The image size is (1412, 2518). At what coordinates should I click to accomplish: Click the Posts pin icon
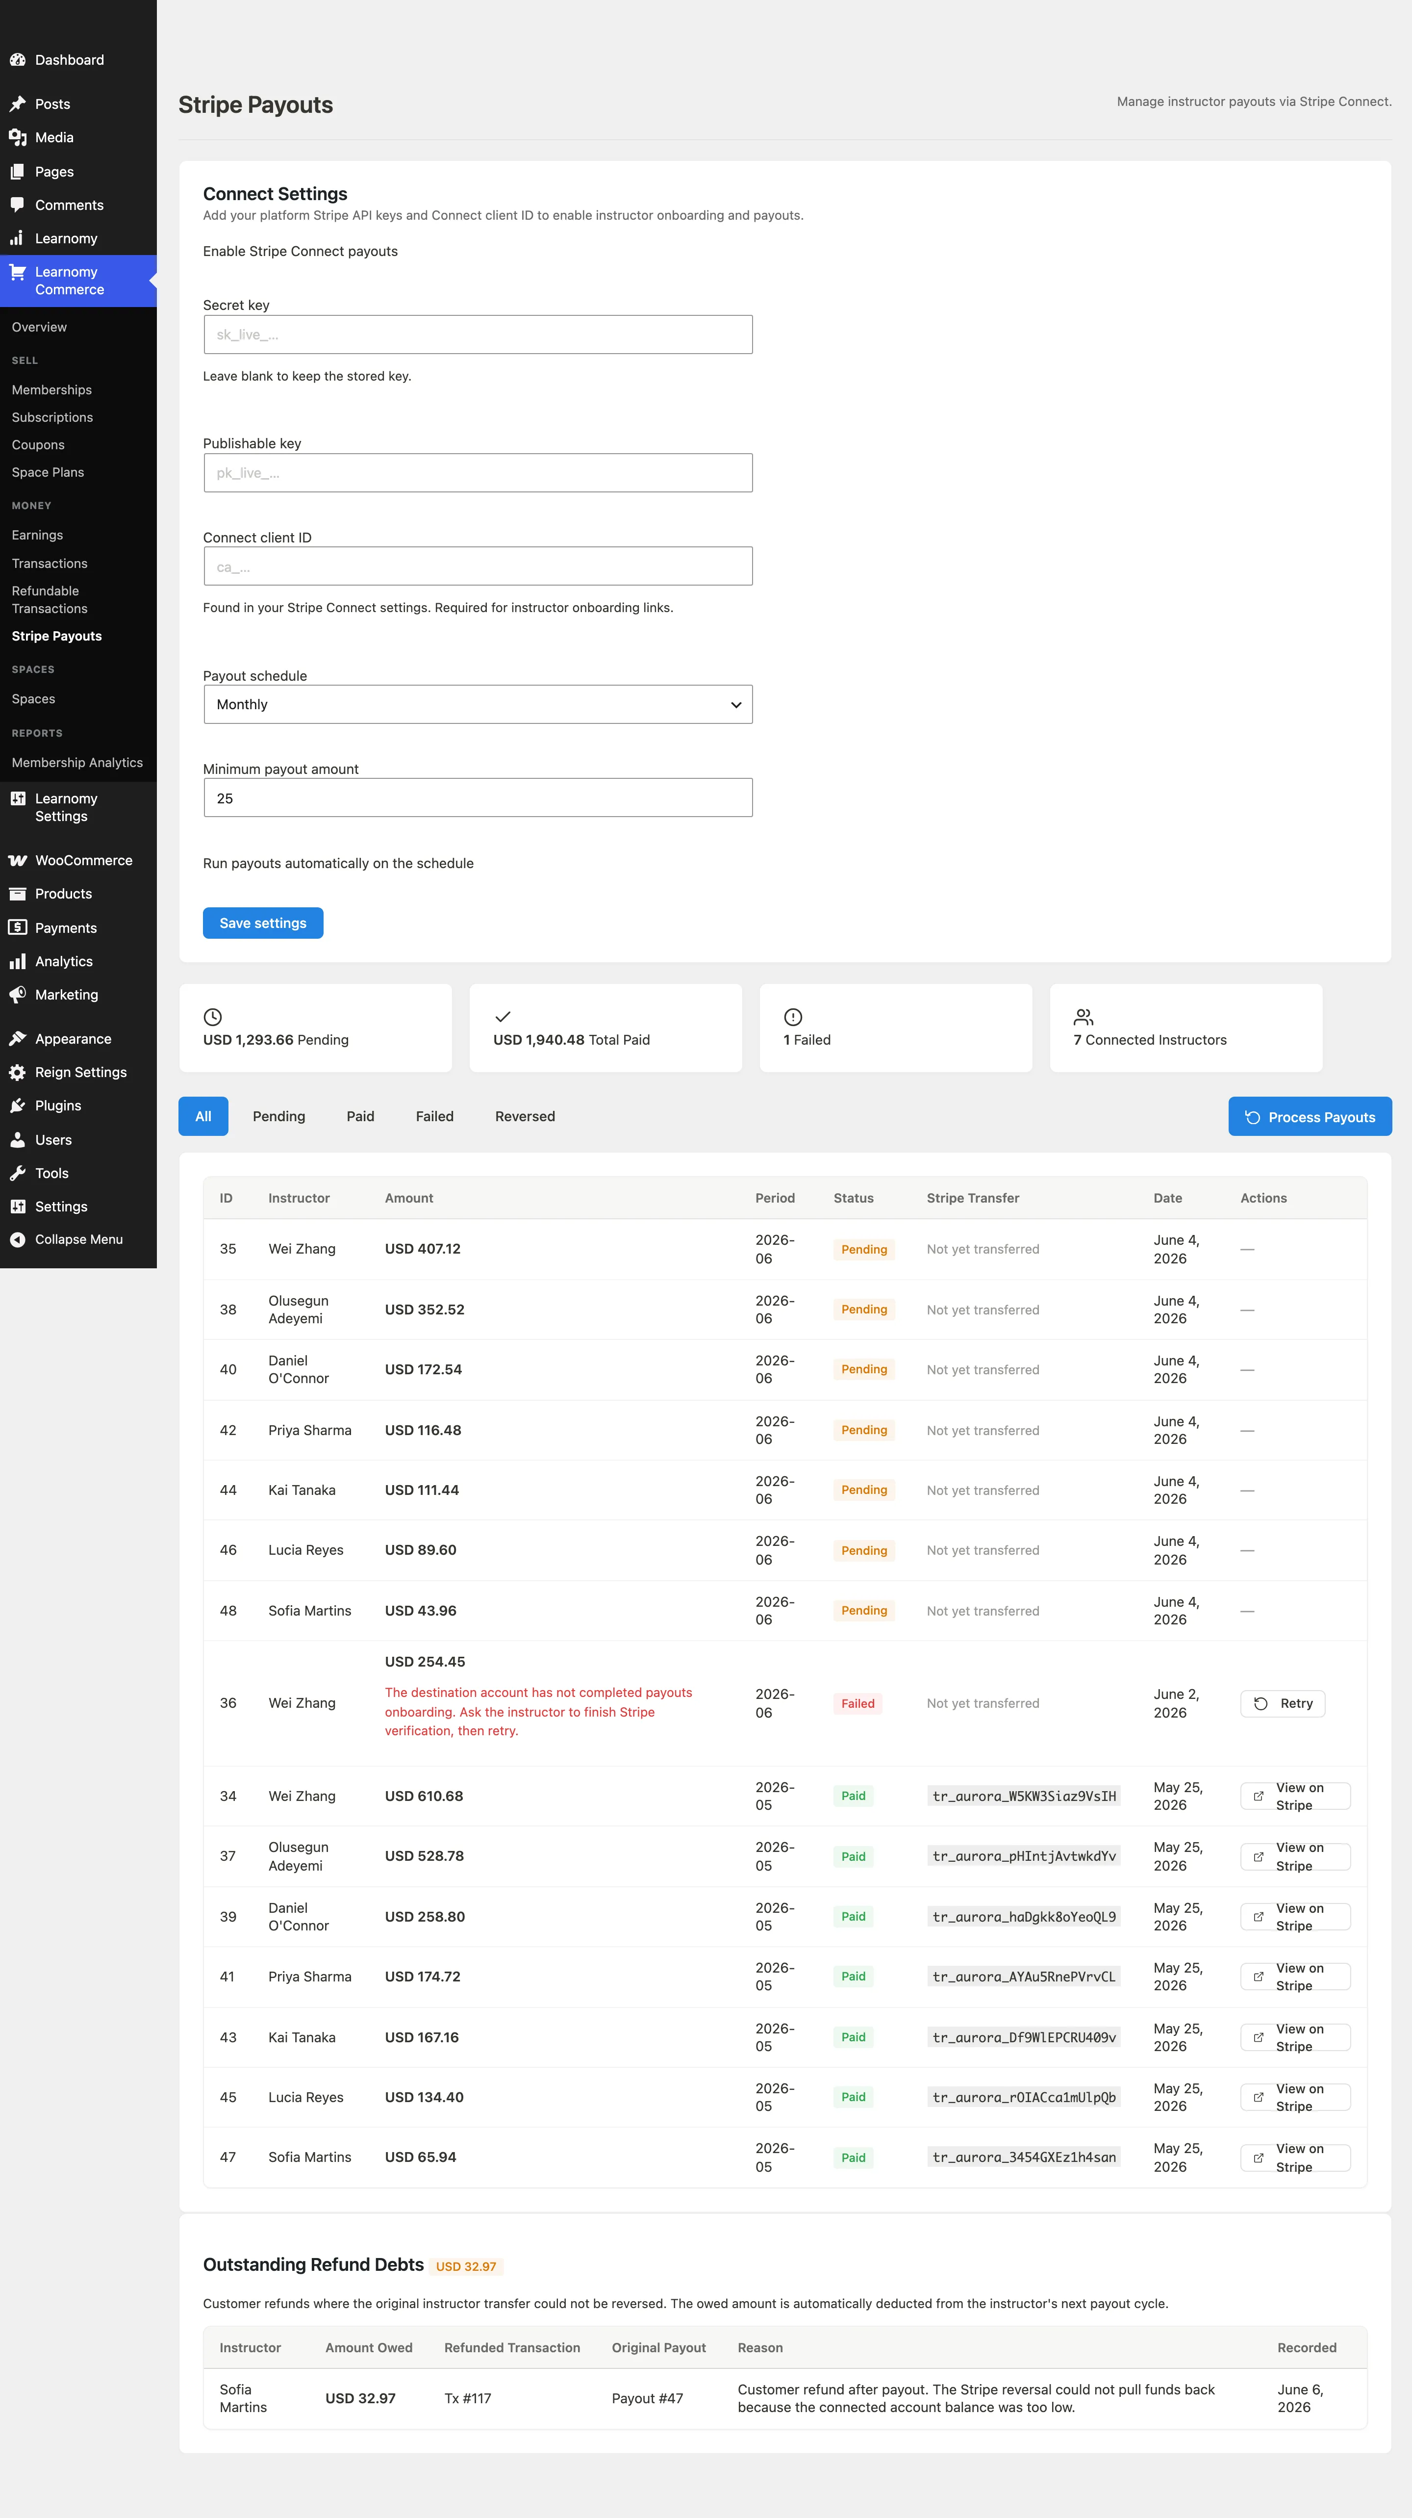(x=18, y=103)
